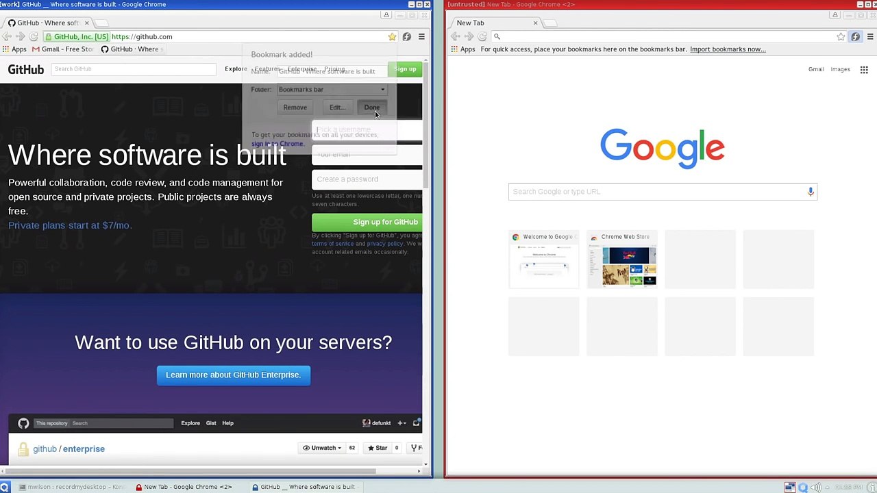Click the extension icon beside the star in GitHub window
The height and width of the screenshot is (493, 877).
click(407, 37)
